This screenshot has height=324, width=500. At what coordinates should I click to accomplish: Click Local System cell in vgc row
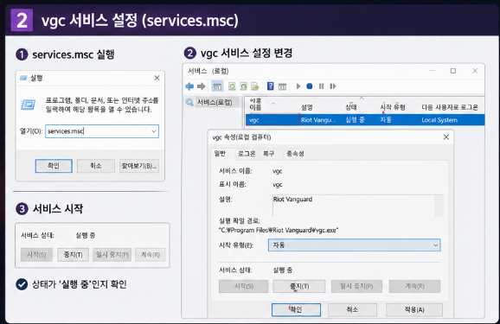pos(439,120)
